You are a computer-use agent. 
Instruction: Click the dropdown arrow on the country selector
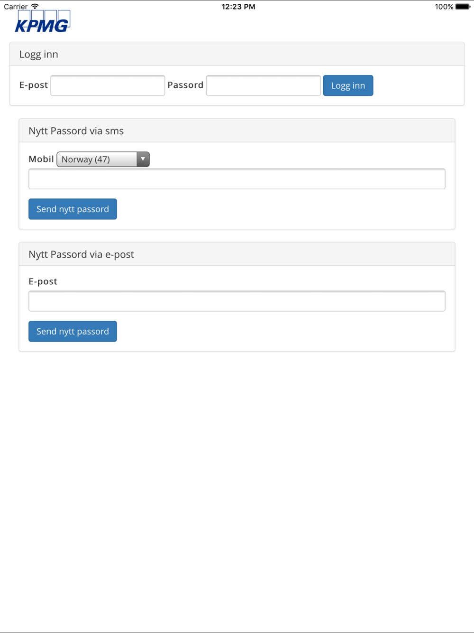pos(143,159)
